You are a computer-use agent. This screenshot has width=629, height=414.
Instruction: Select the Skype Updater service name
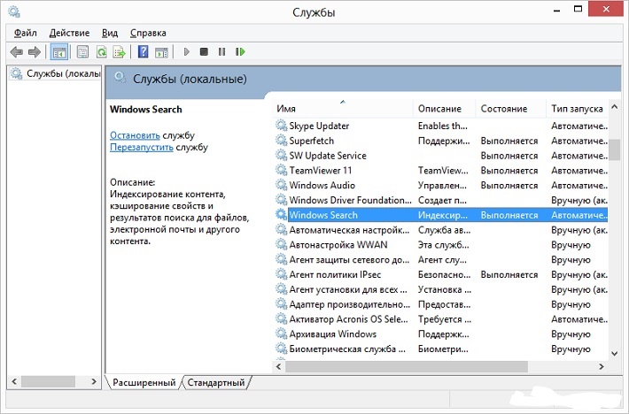(319, 126)
